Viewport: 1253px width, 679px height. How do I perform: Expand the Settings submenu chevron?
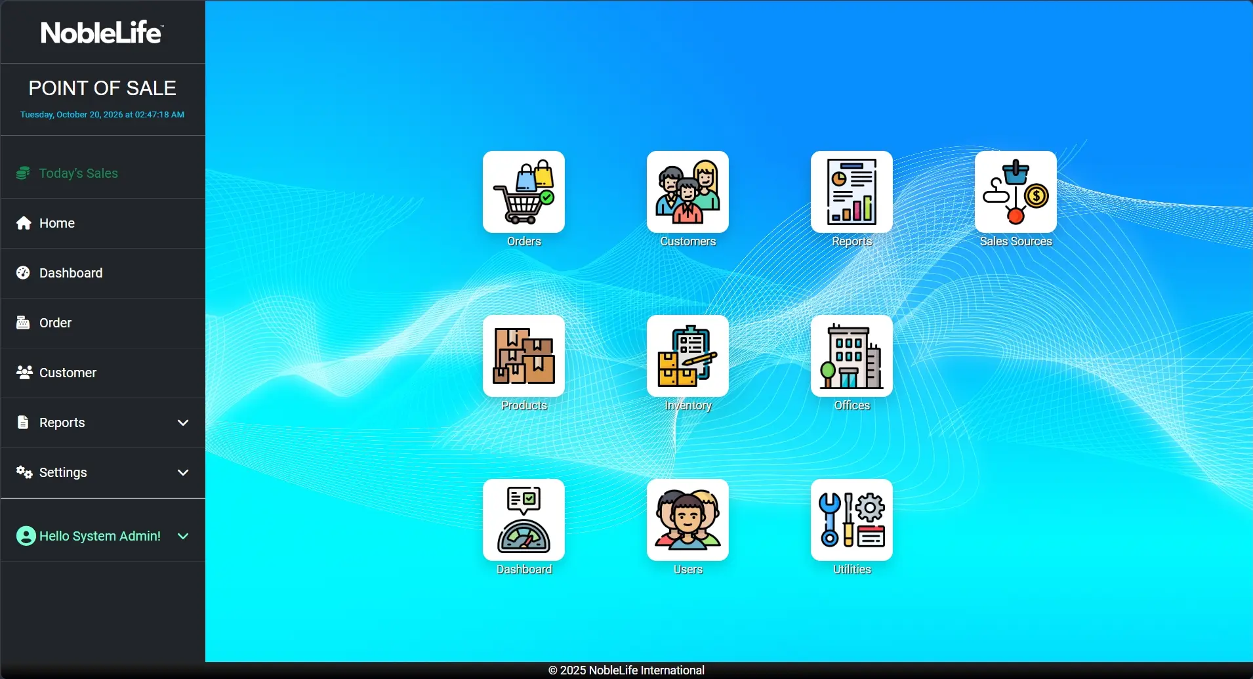[x=183, y=472]
